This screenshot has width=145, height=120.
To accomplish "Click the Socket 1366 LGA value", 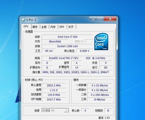I will (x=67, y=46).
